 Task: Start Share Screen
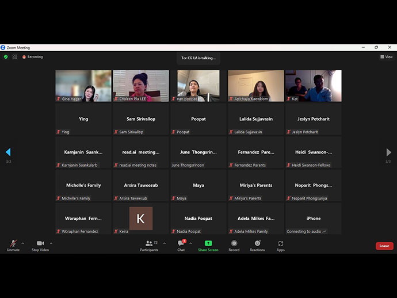(x=208, y=244)
